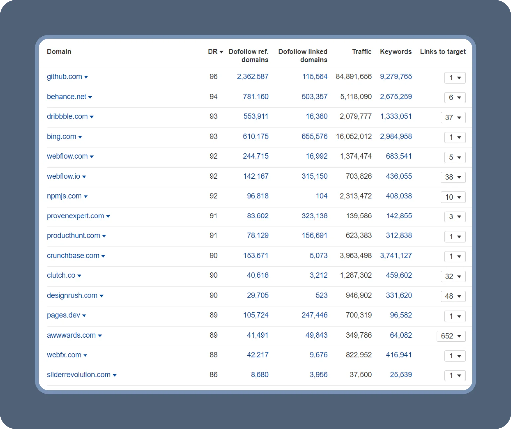
Task: Open webflow.com ref. domains count 244,715
Action: click(x=255, y=156)
